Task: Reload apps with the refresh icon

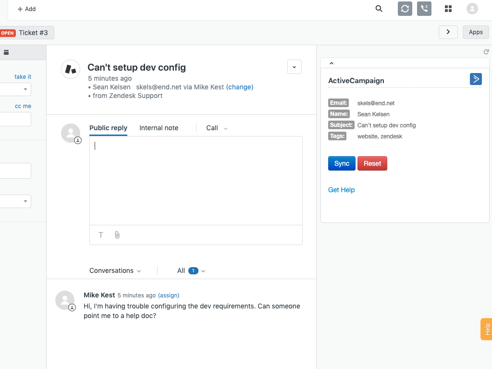Action: pyautogui.click(x=486, y=52)
